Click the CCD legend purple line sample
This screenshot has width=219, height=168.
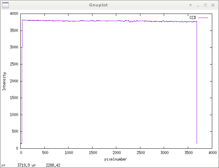point(203,18)
